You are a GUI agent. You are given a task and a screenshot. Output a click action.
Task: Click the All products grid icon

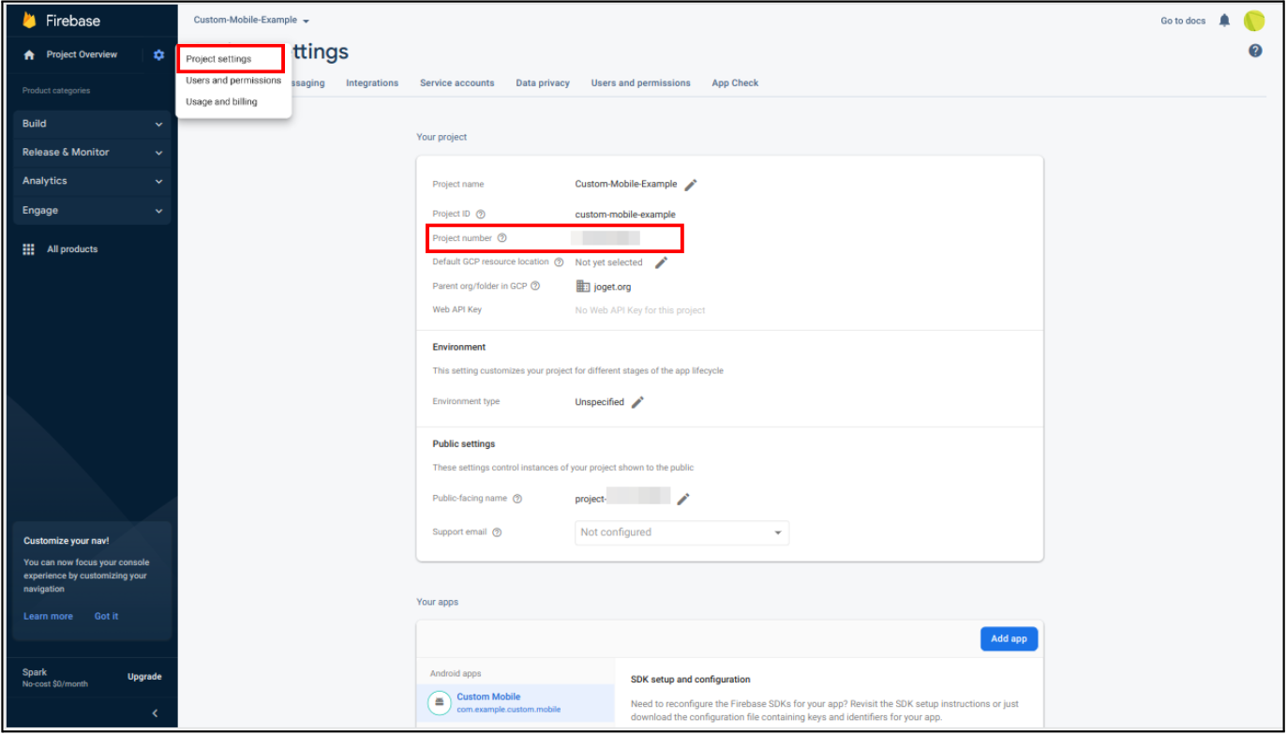tap(29, 249)
